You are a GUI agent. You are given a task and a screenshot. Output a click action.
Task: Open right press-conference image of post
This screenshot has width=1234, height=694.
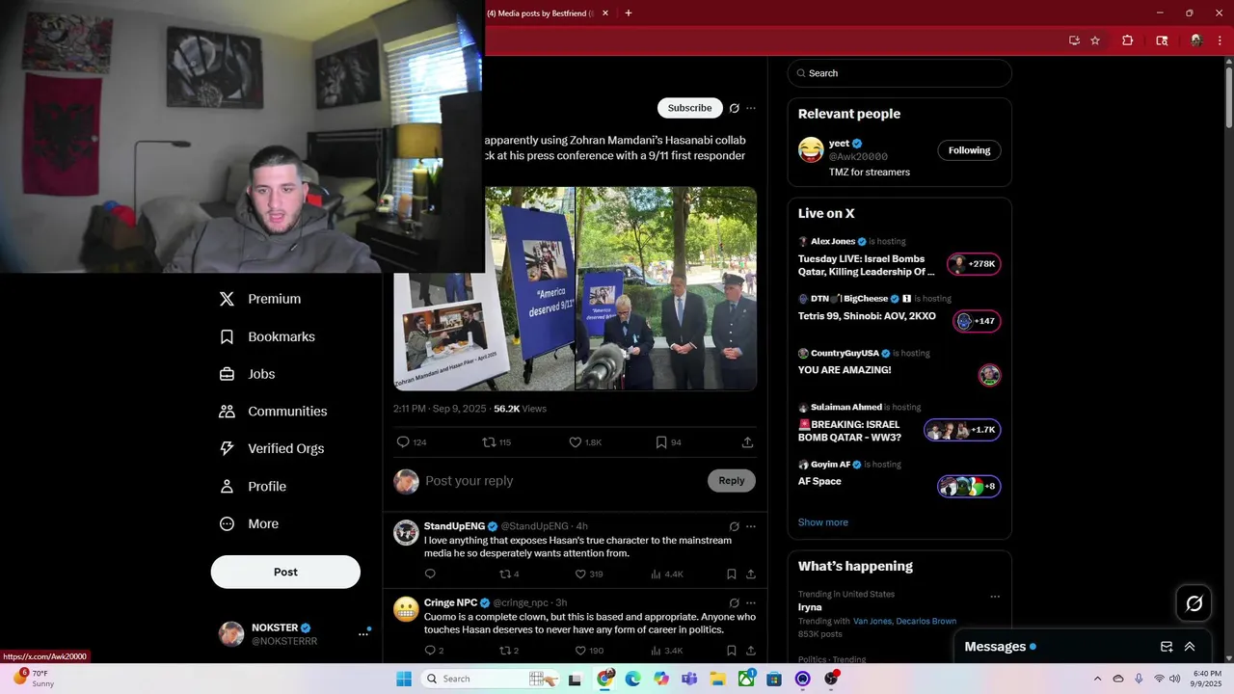[x=666, y=288]
